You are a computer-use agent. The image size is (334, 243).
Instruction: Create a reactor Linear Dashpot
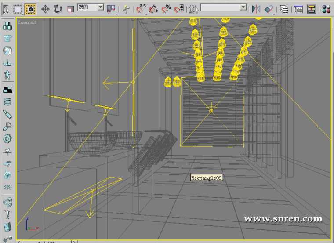(x=7, y=114)
